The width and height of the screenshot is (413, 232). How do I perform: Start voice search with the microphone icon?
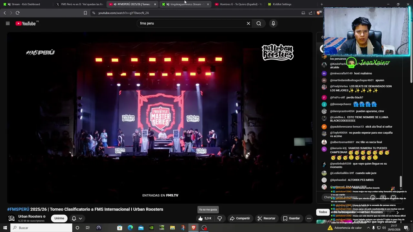click(x=273, y=23)
